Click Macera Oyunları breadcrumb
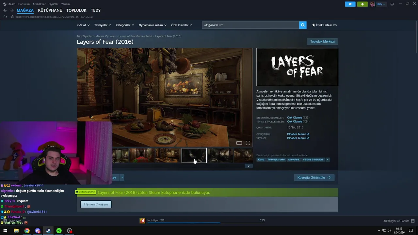This screenshot has width=418, height=235. coord(105,36)
